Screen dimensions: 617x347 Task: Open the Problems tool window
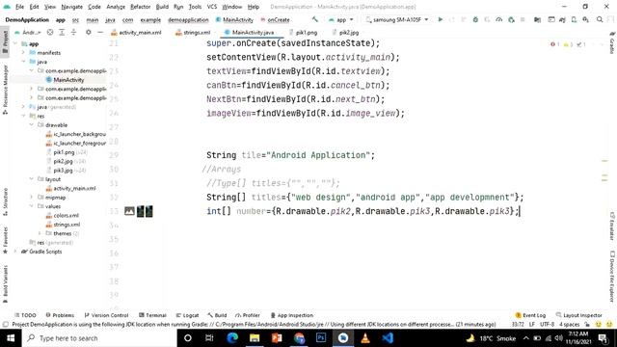(60, 315)
